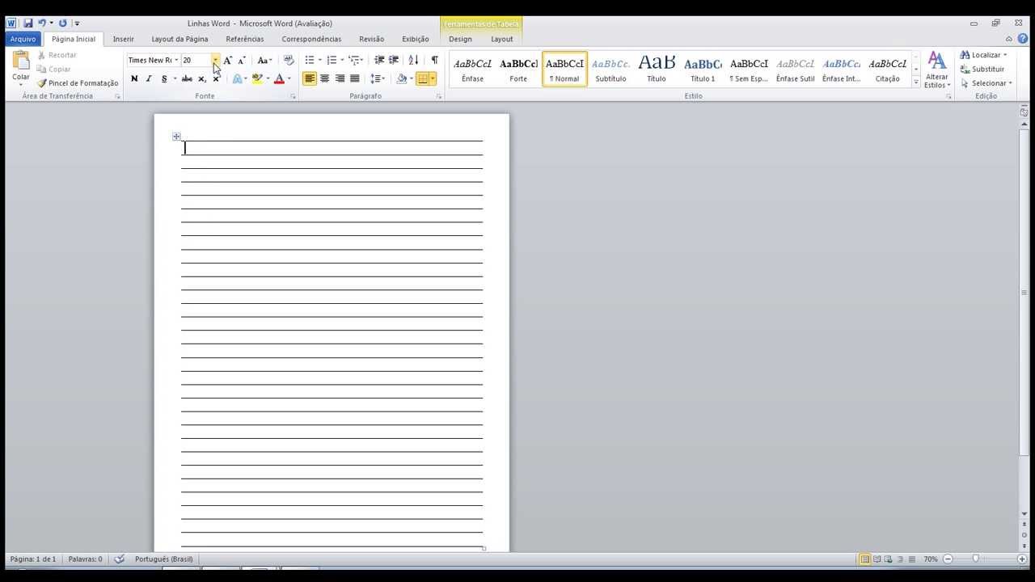
Task: Click the Save icon in quick access toolbar
Action: [x=28, y=23]
